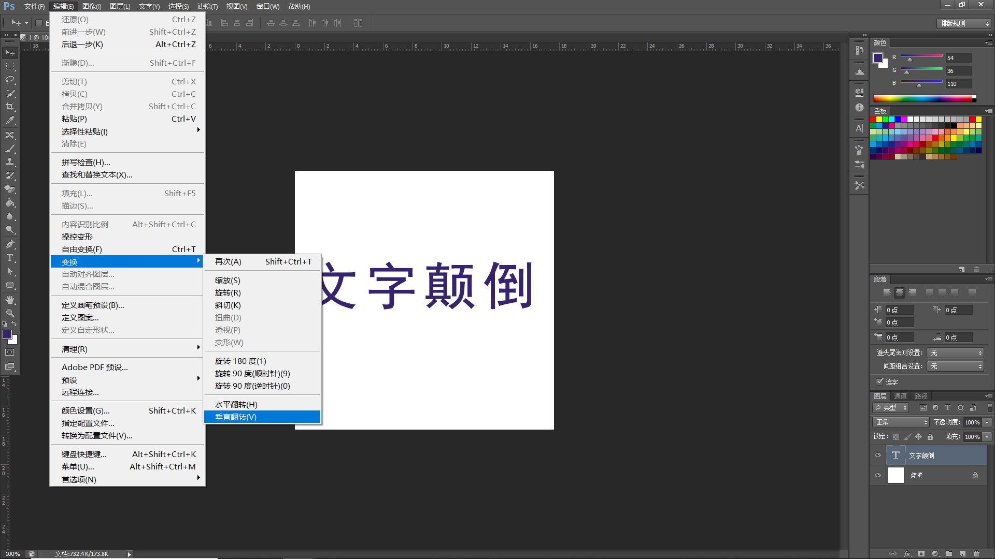Select the red swatch in the 色板 panel
This screenshot has width=995, height=559.
pos(873,119)
